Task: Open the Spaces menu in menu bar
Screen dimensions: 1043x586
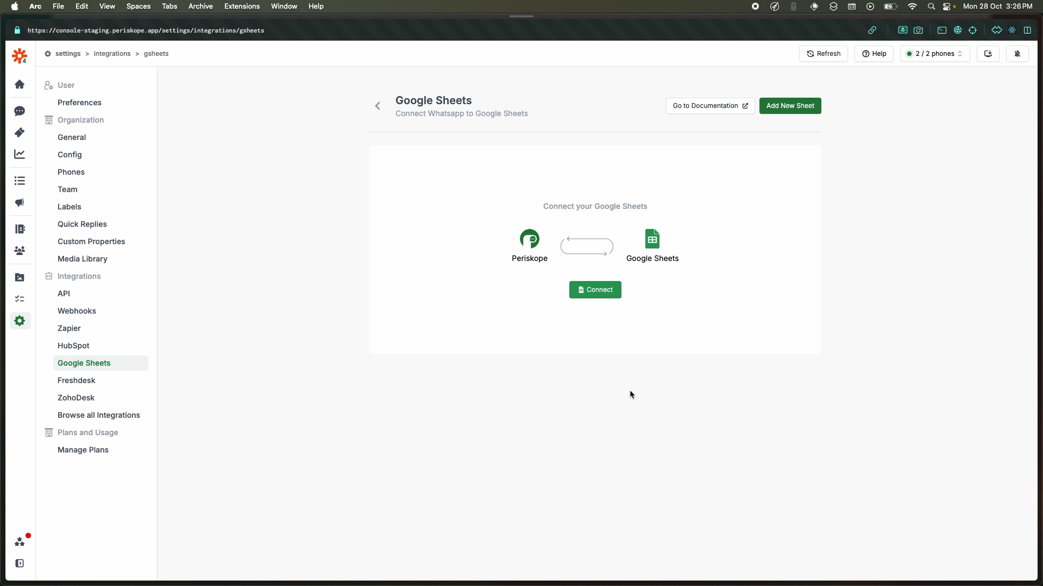Action: (x=139, y=7)
